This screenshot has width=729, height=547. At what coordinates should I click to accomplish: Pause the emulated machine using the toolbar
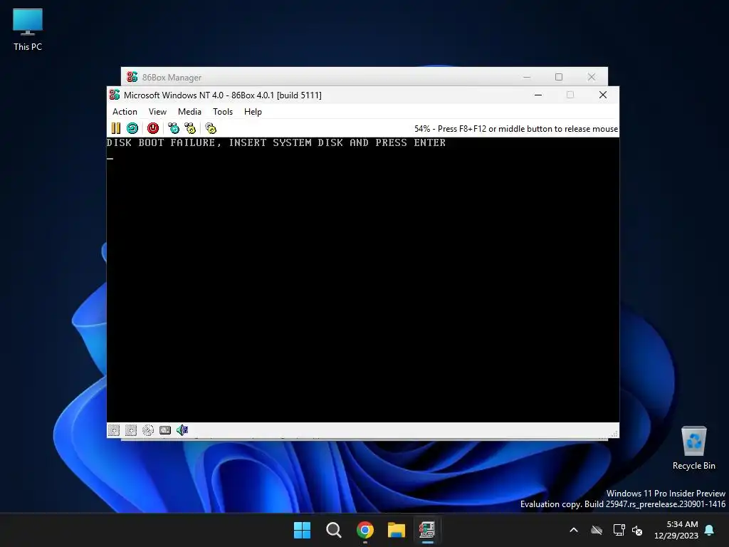[116, 128]
